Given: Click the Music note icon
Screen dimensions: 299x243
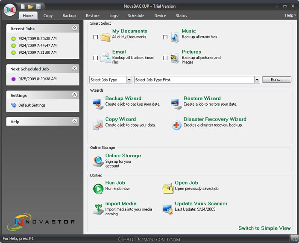Looking at the screenshot, I should pyautogui.click(x=175, y=37).
